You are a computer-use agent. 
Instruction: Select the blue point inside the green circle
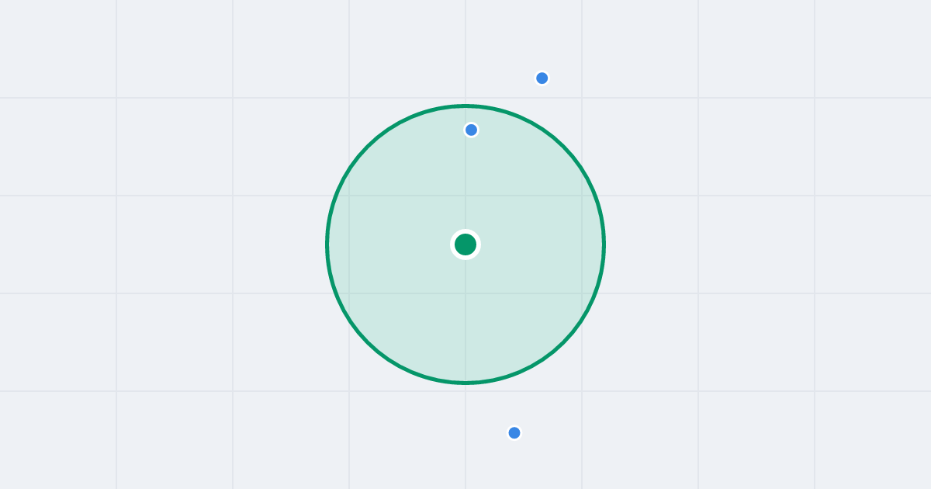[471, 130]
